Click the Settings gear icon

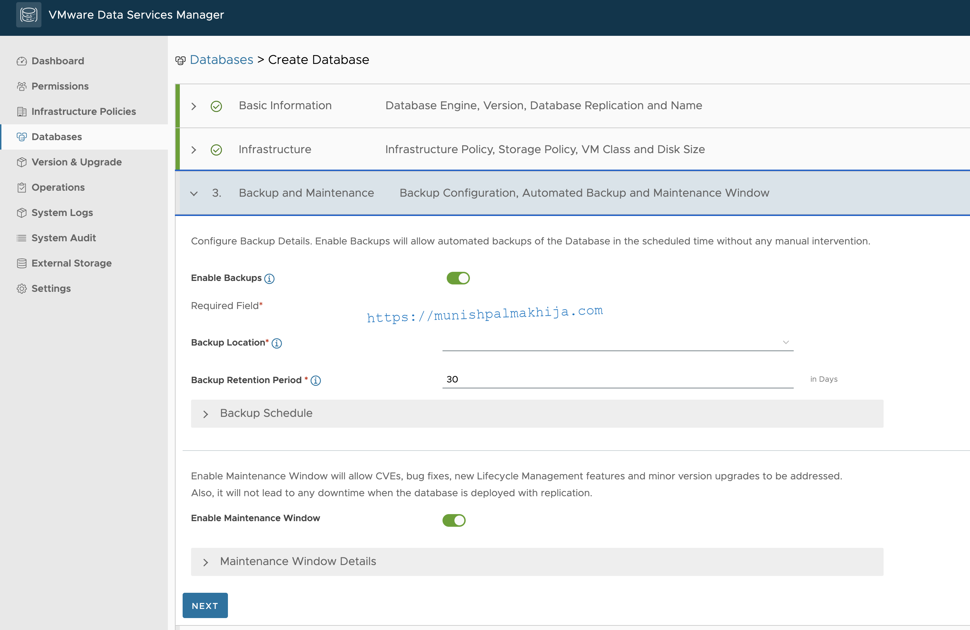coord(22,289)
